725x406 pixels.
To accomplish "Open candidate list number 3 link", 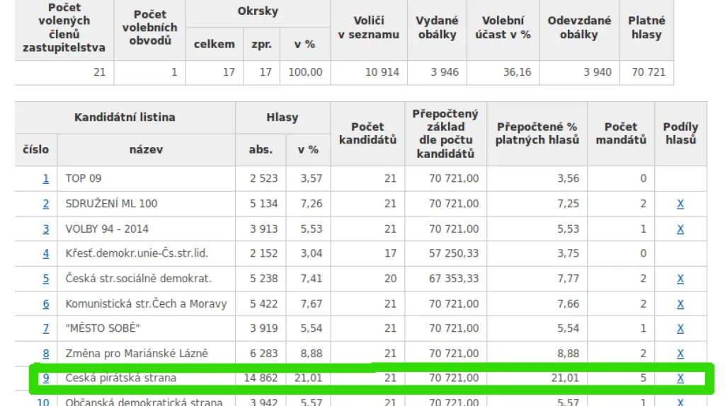I will tap(46, 229).
